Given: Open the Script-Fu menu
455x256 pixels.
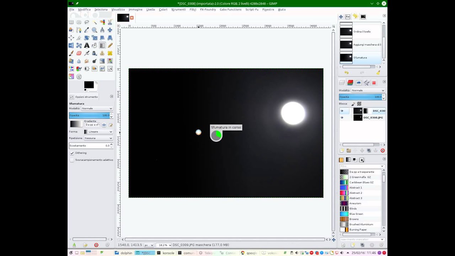Looking at the screenshot, I should (252, 10).
